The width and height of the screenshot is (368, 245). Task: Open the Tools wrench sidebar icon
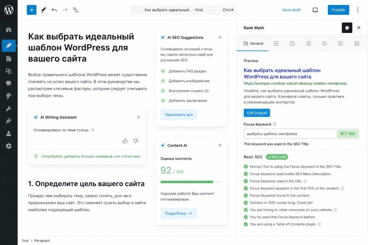coord(9,108)
